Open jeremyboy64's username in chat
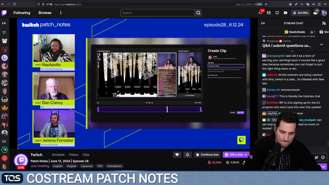The width and height of the screenshot is (329, 185). 276,56
